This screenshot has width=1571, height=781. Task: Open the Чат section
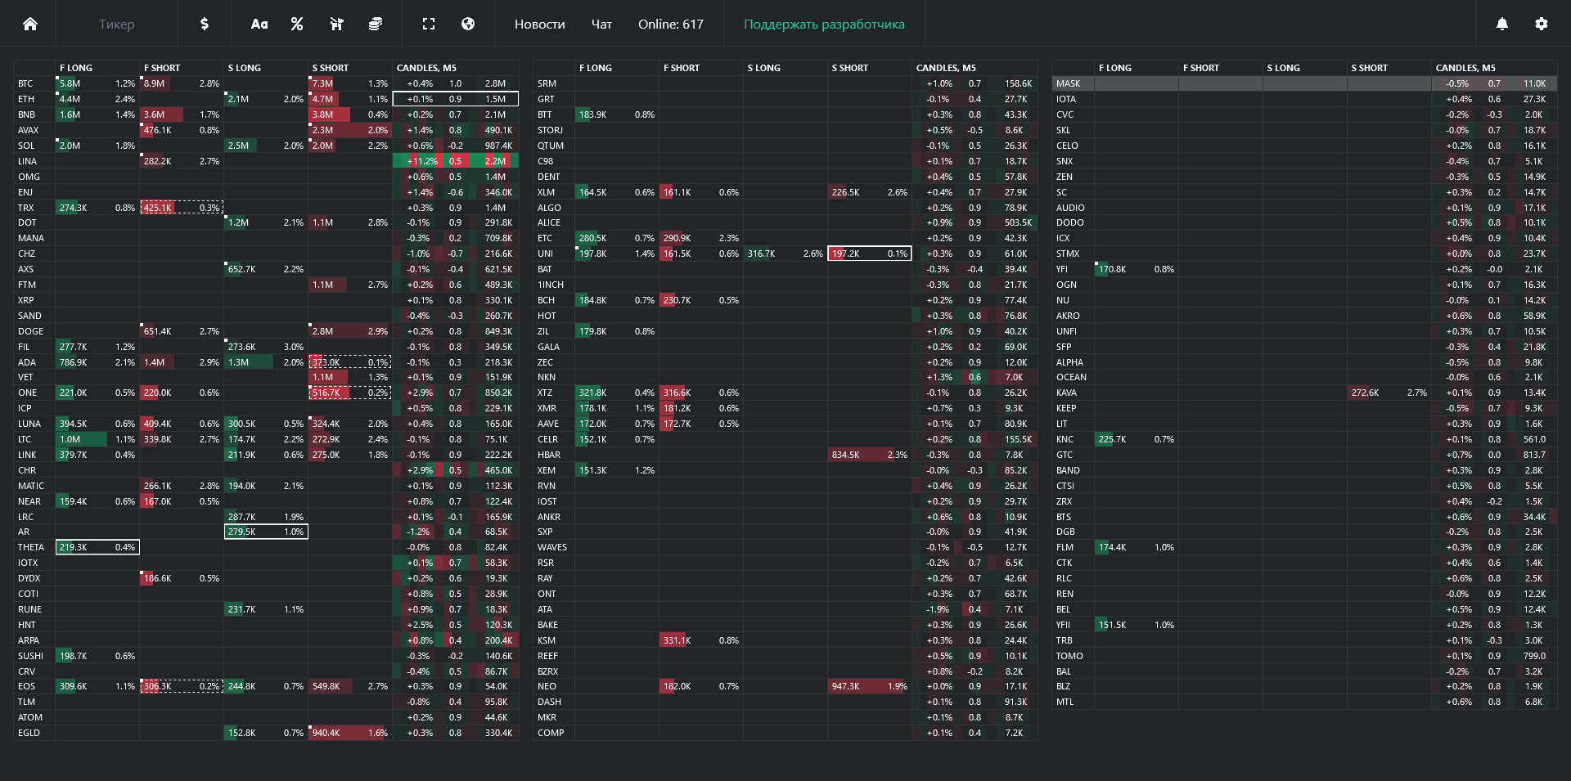tap(601, 24)
